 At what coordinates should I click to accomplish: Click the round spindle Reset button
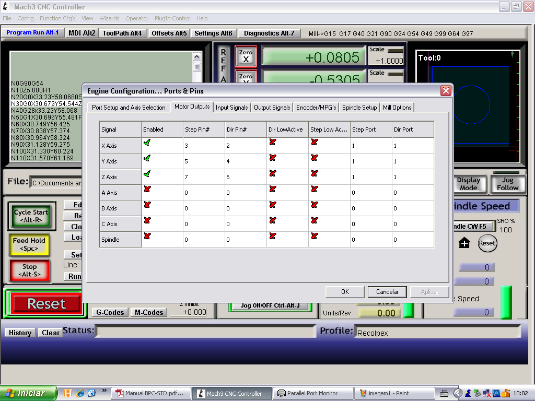[x=487, y=243]
